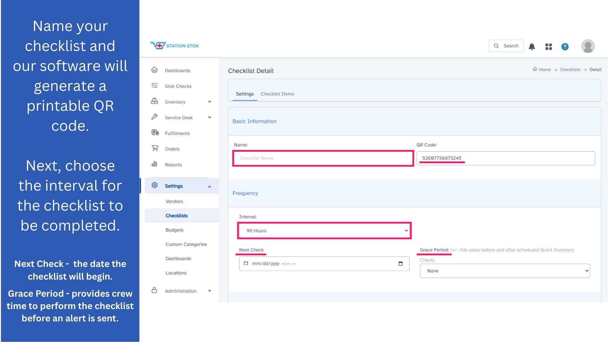This screenshot has width=608, height=342.
Task: Click the Checklist Name input field
Action: [x=323, y=158]
